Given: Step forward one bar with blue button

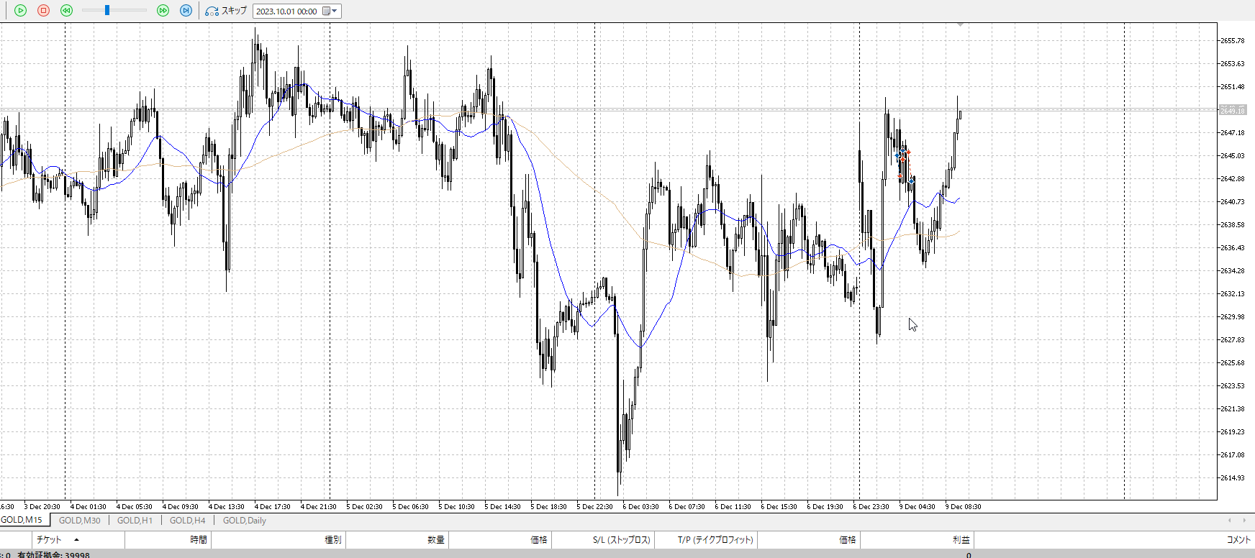Looking at the screenshot, I should [186, 11].
